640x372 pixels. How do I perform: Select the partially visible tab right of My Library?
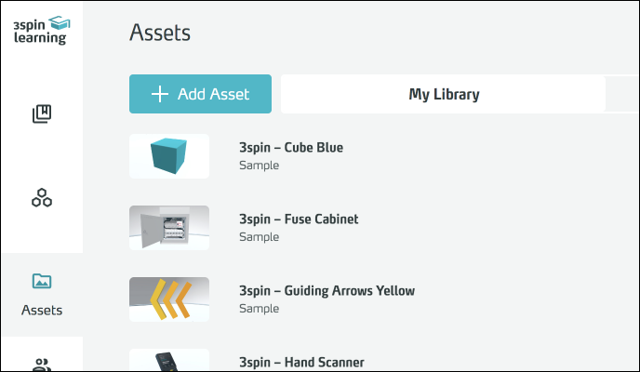[x=623, y=94]
